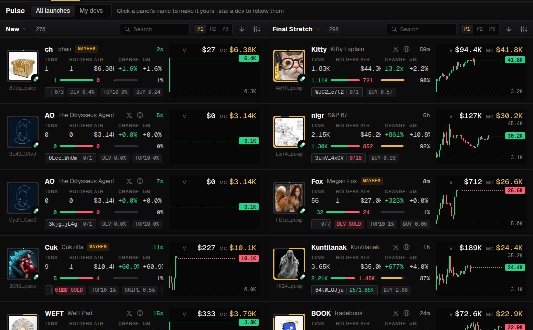Open filter settings icon in Final Stretch panel
Viewport: 533px width, 330px height.
coord(524,29)
